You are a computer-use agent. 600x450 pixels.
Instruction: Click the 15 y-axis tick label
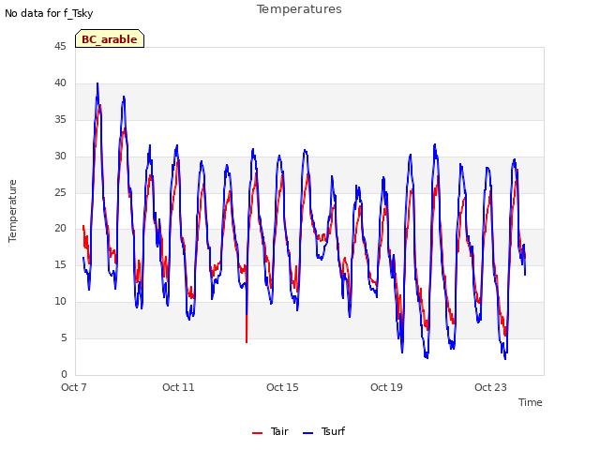click(x=60, y=264)
